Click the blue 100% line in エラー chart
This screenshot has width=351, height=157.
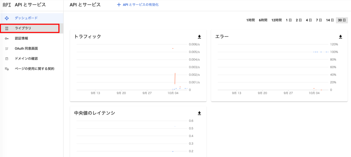(321, 52)
